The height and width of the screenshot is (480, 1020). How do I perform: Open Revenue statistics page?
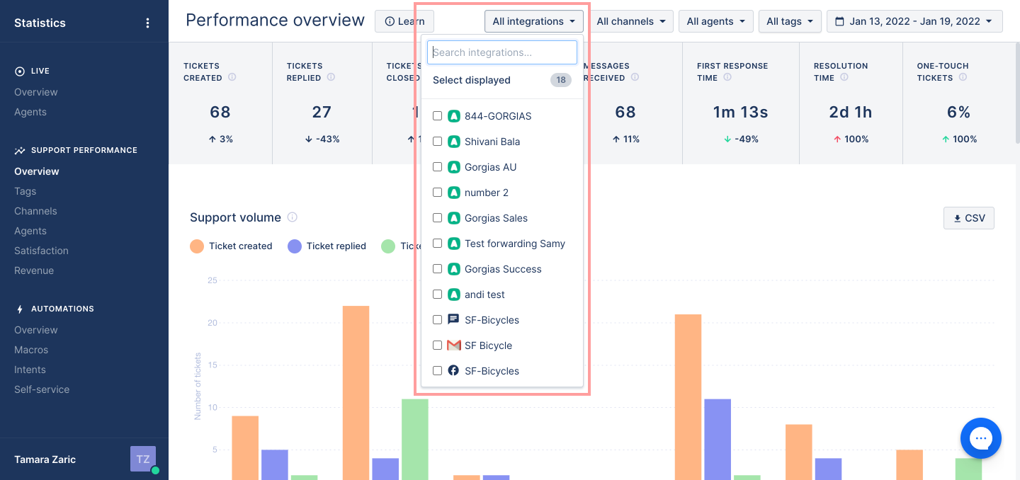tap(34, 270)
